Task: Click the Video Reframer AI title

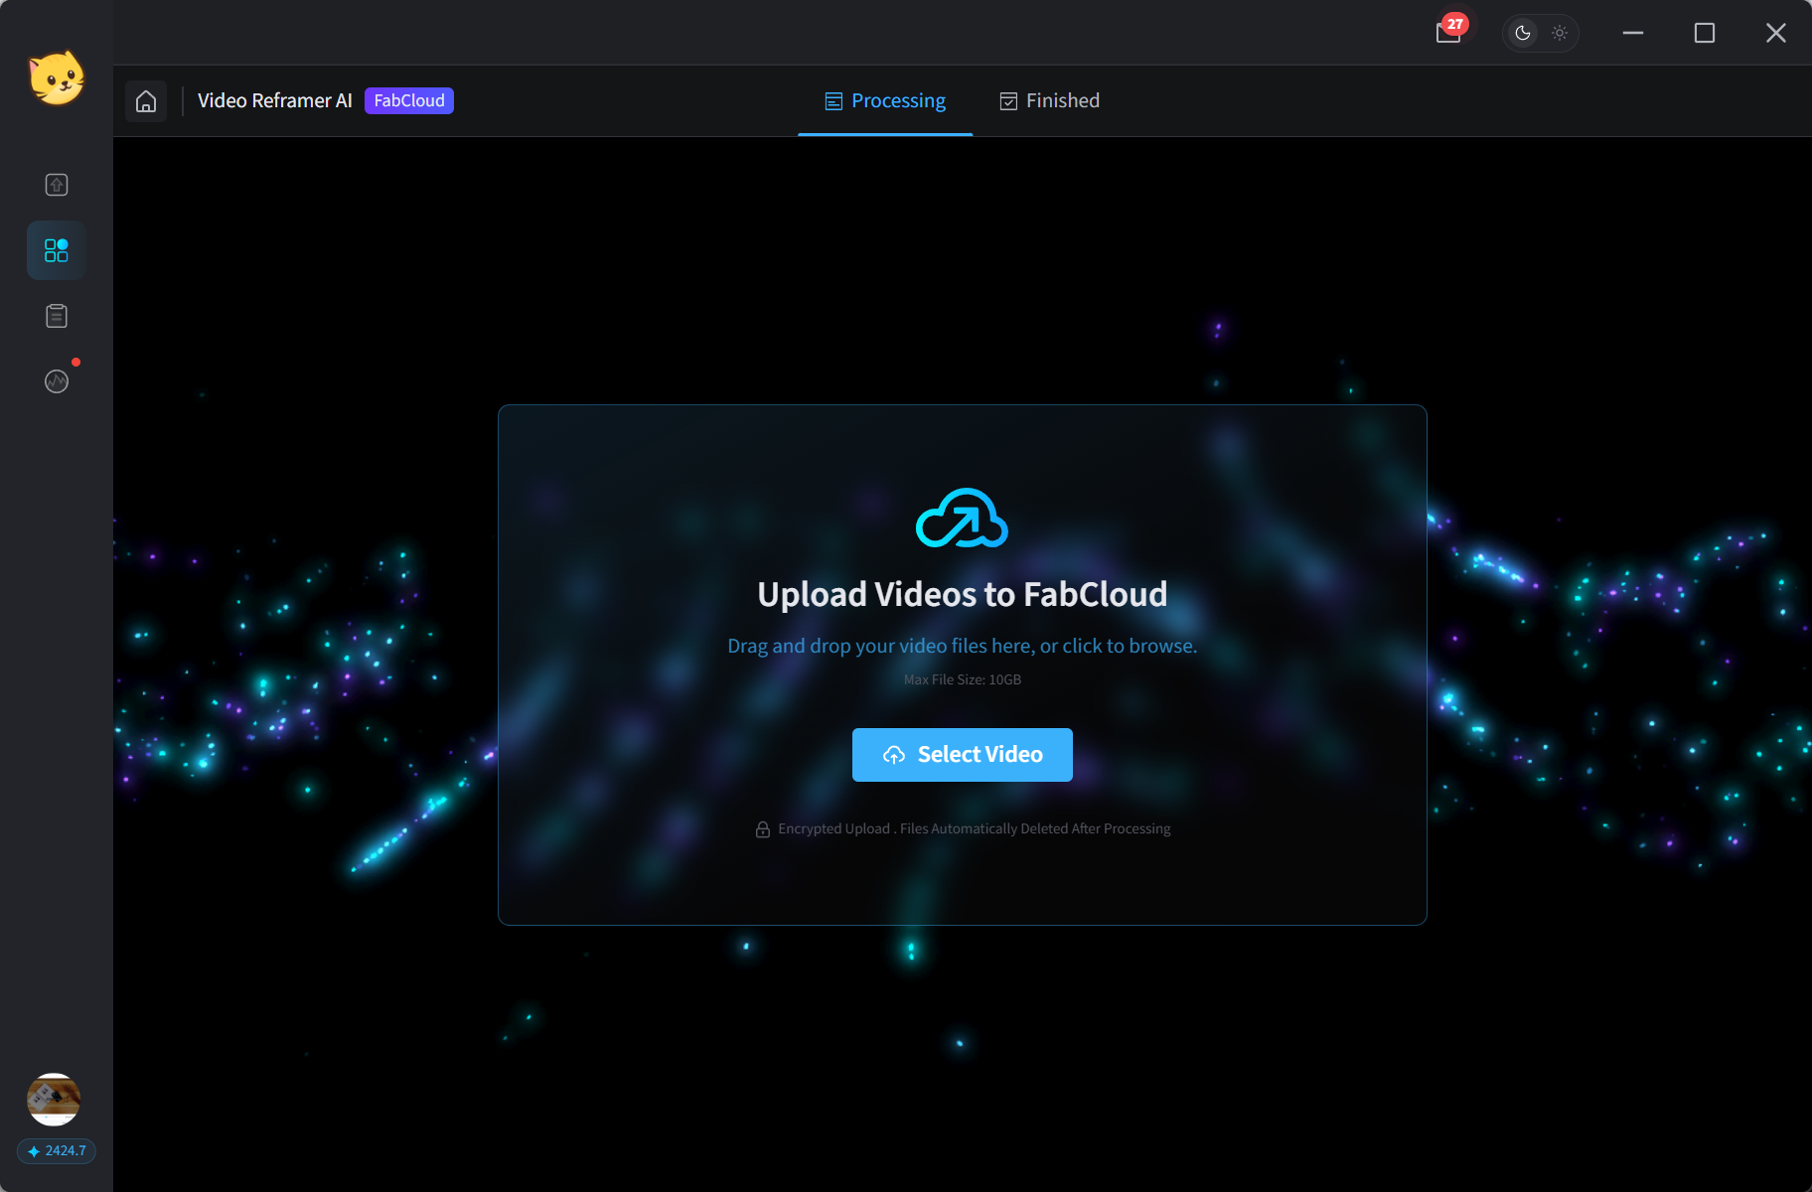Action: [275, 101]
